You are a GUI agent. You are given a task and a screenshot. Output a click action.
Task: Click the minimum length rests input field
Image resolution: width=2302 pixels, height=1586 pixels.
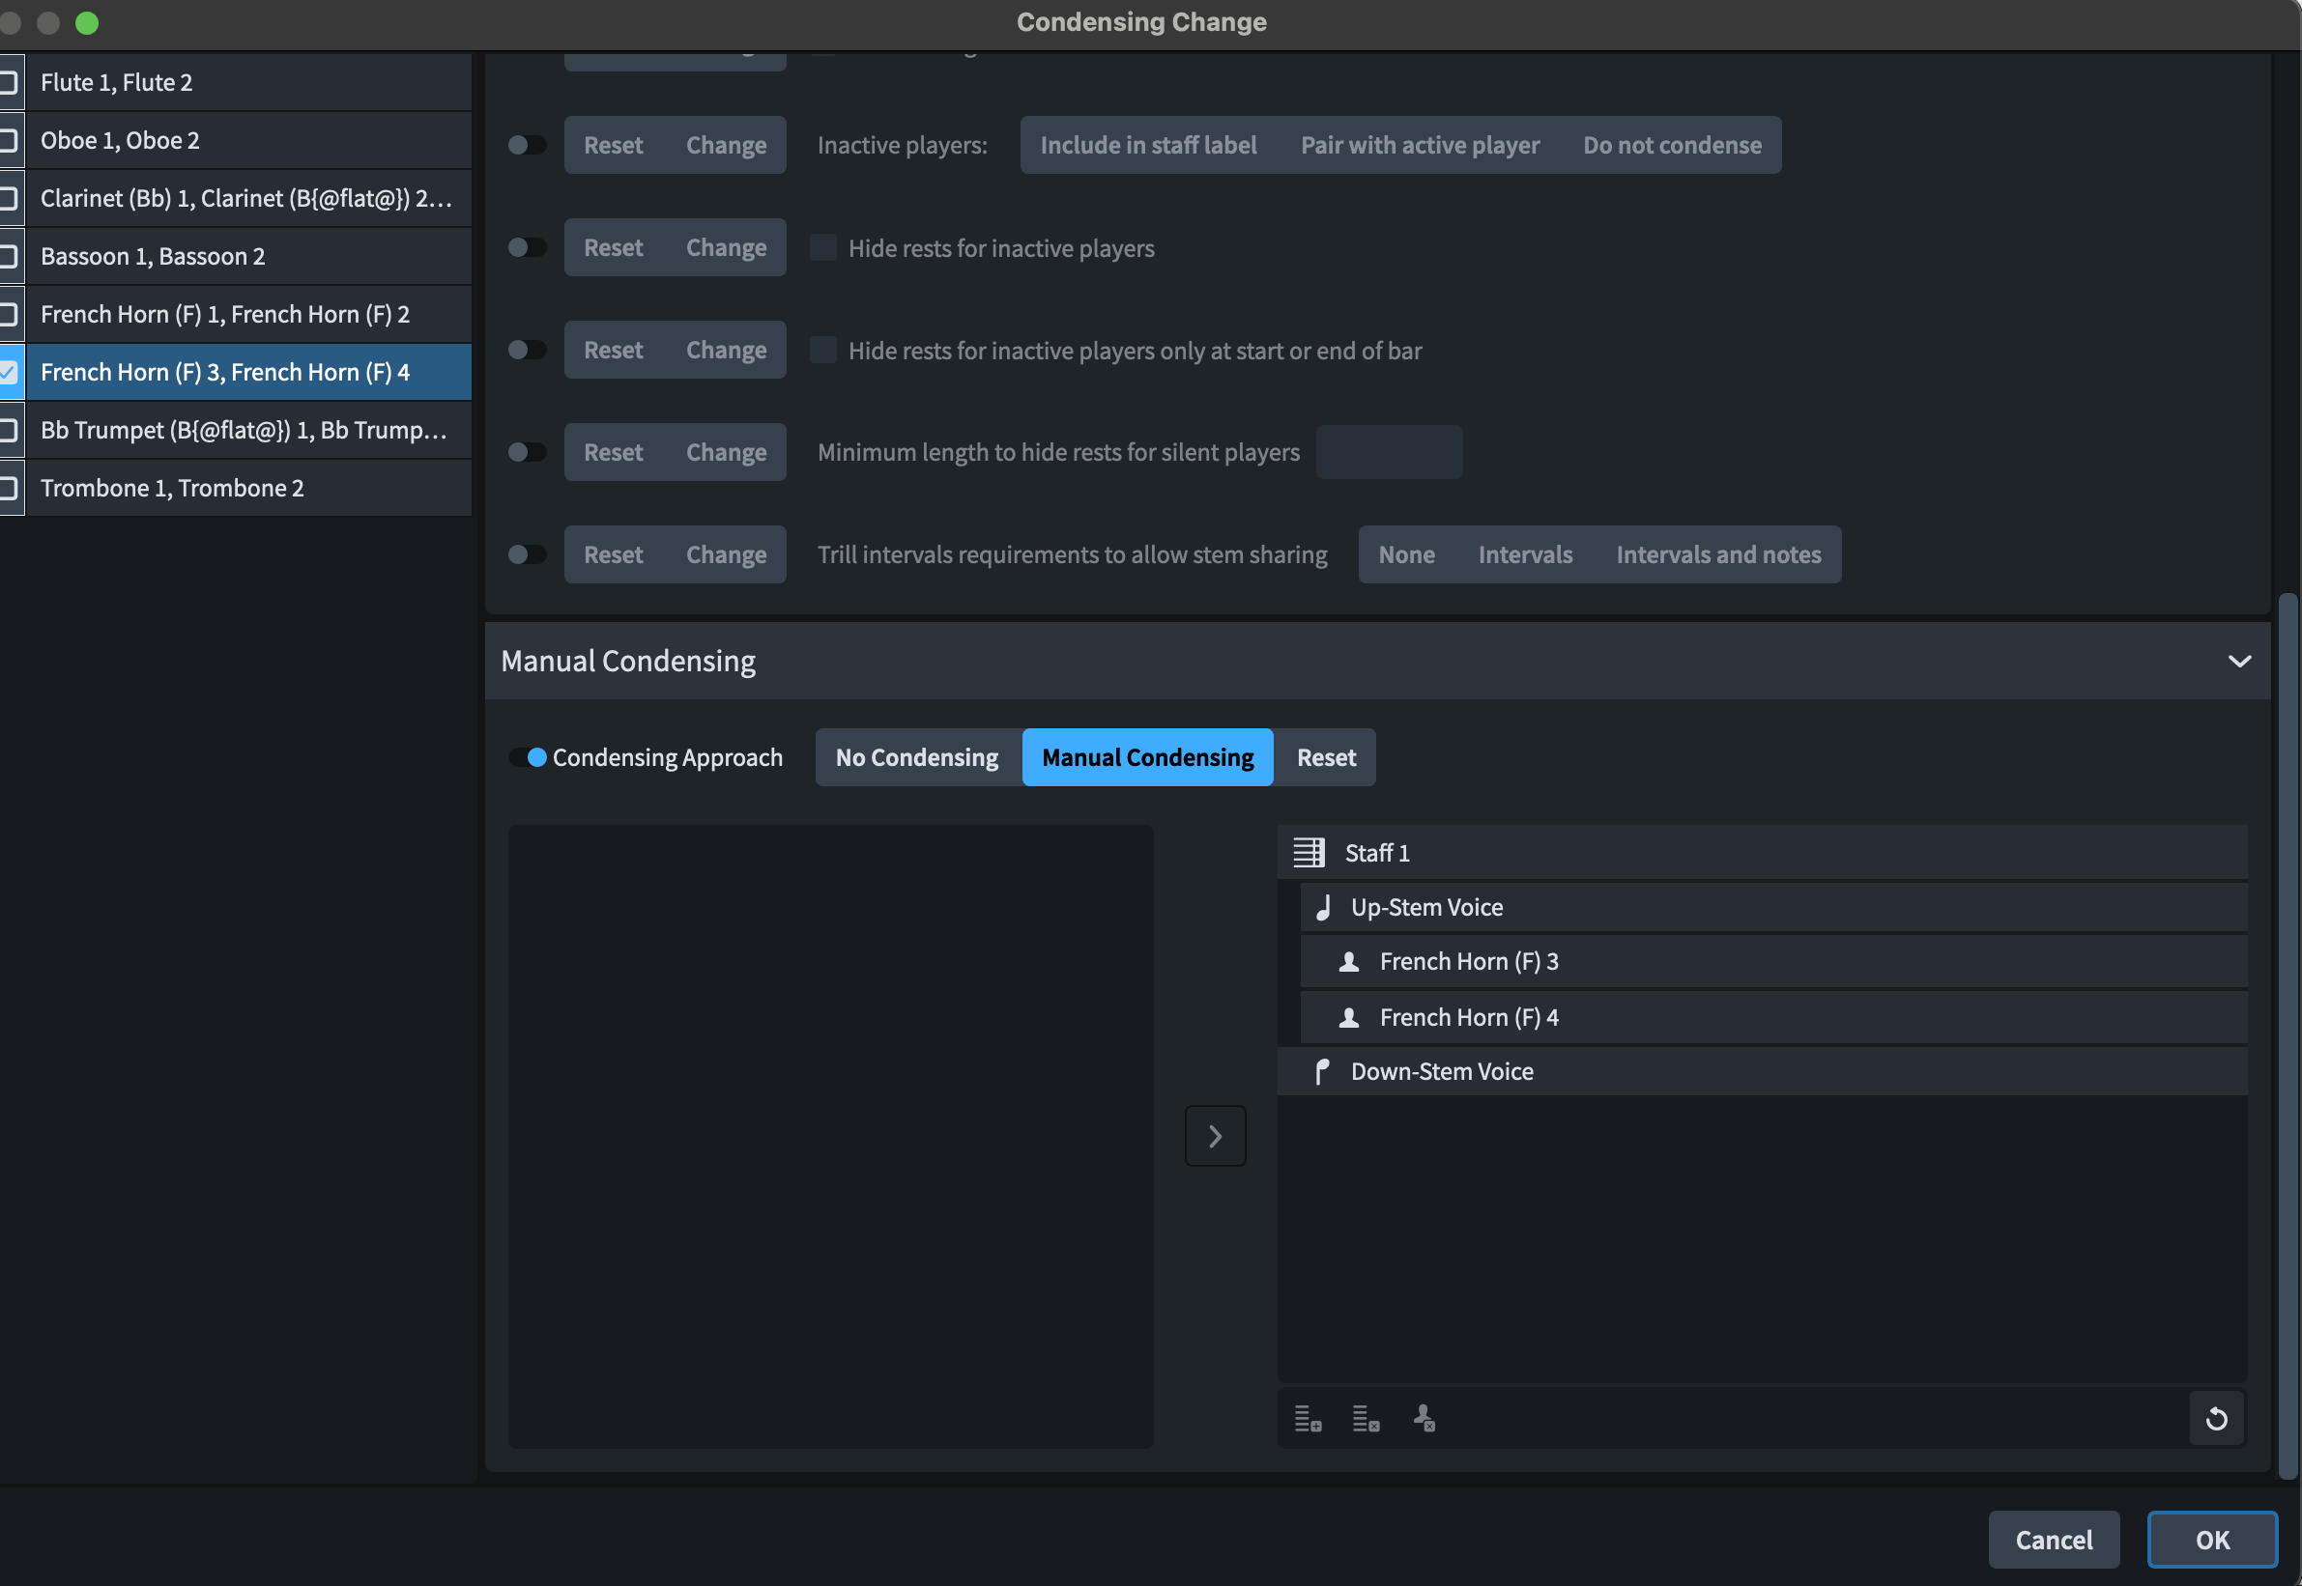tap(1388, 452)
